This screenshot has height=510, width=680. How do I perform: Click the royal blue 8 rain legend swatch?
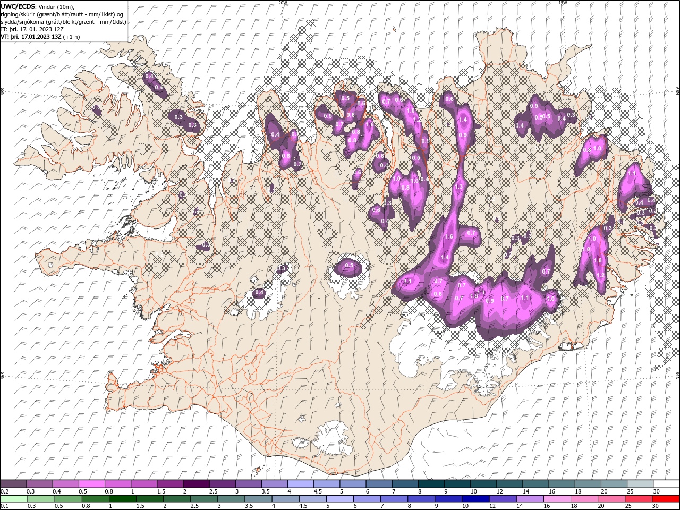pos(421,499)
